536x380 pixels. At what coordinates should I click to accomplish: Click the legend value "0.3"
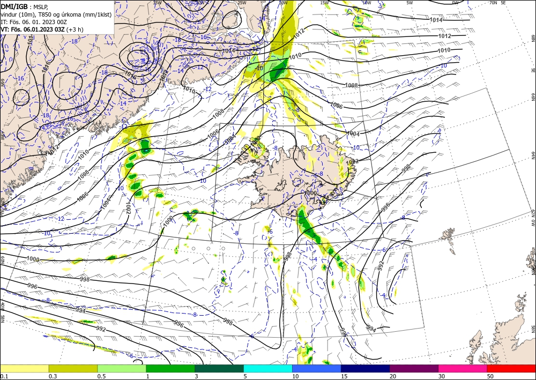tap(53, 376)
